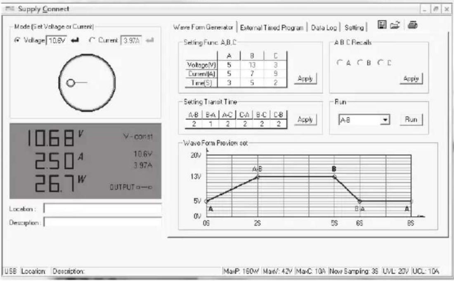
Task: Click Time(S) cell for function A
Action: tap(229, 83)
